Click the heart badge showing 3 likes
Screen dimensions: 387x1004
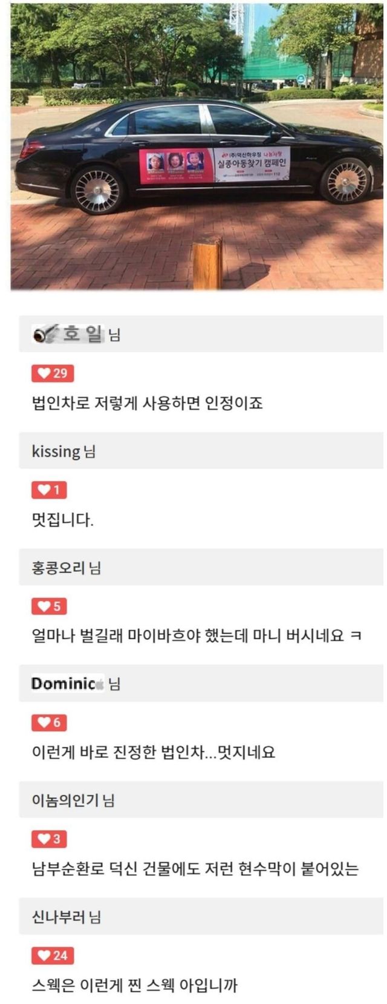click(49, 839)
